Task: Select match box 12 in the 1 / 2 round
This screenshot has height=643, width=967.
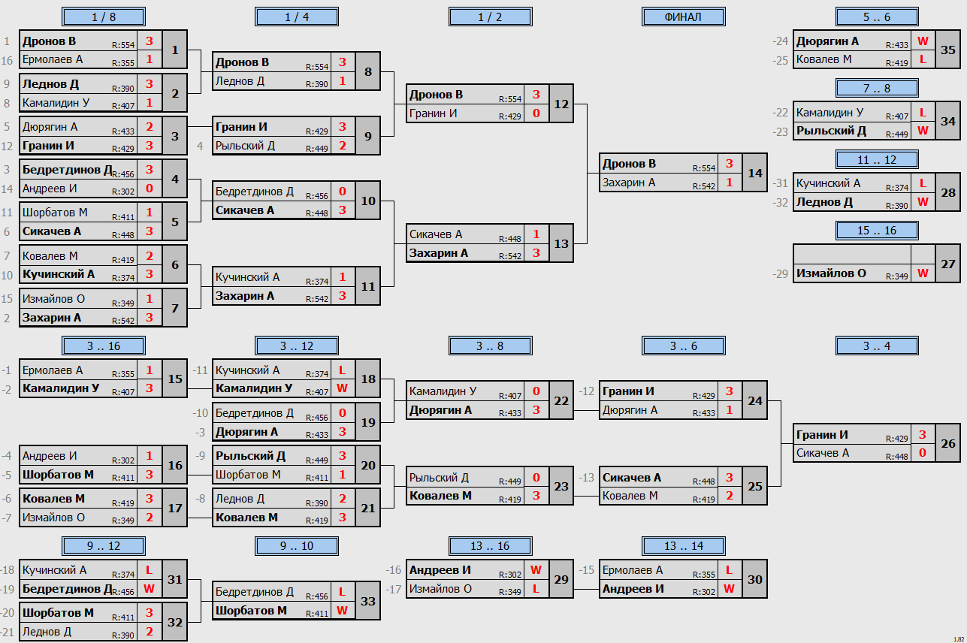Action: (x=561, y=104)
